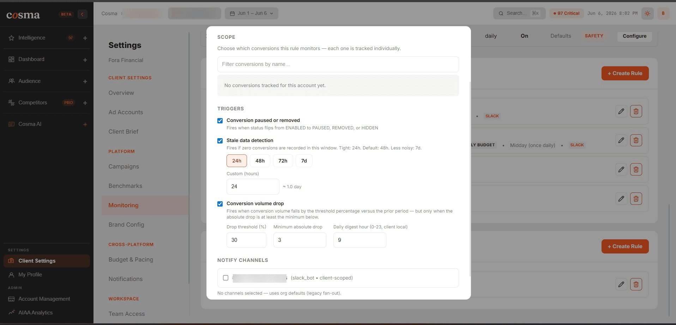Screen dimensions: 676x325
Task: Click the lower Create Rule button
Action: (625, 246)
